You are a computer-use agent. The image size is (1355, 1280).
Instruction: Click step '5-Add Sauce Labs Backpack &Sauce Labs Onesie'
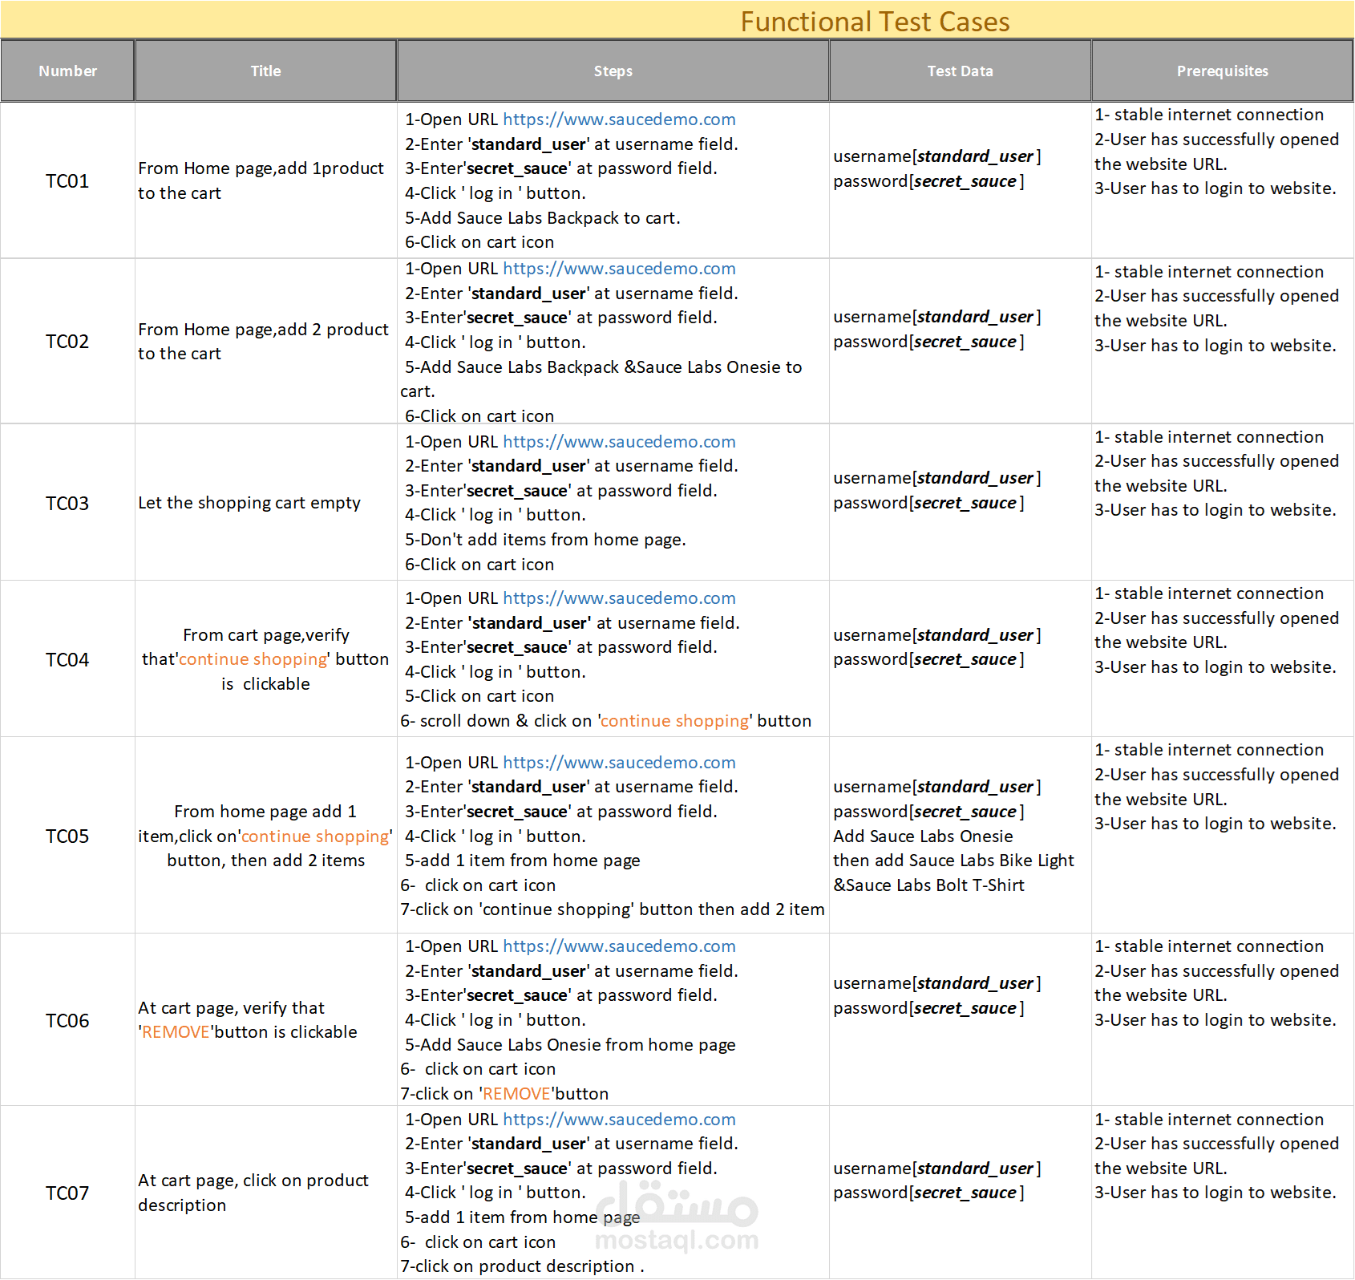tap(601, 379)
